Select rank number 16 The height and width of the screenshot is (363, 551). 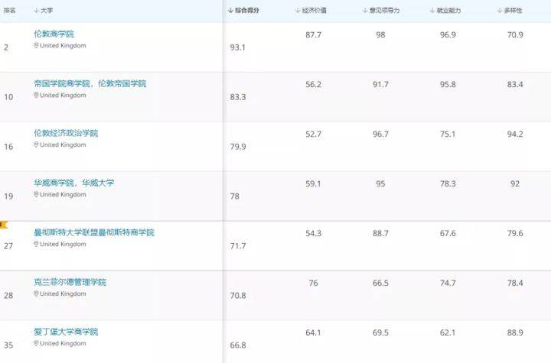[x=8, y=147]
